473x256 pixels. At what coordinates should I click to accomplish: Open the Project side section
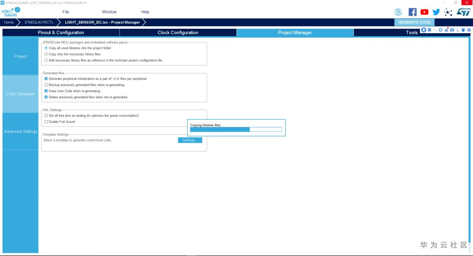click(x=21, y=56)
